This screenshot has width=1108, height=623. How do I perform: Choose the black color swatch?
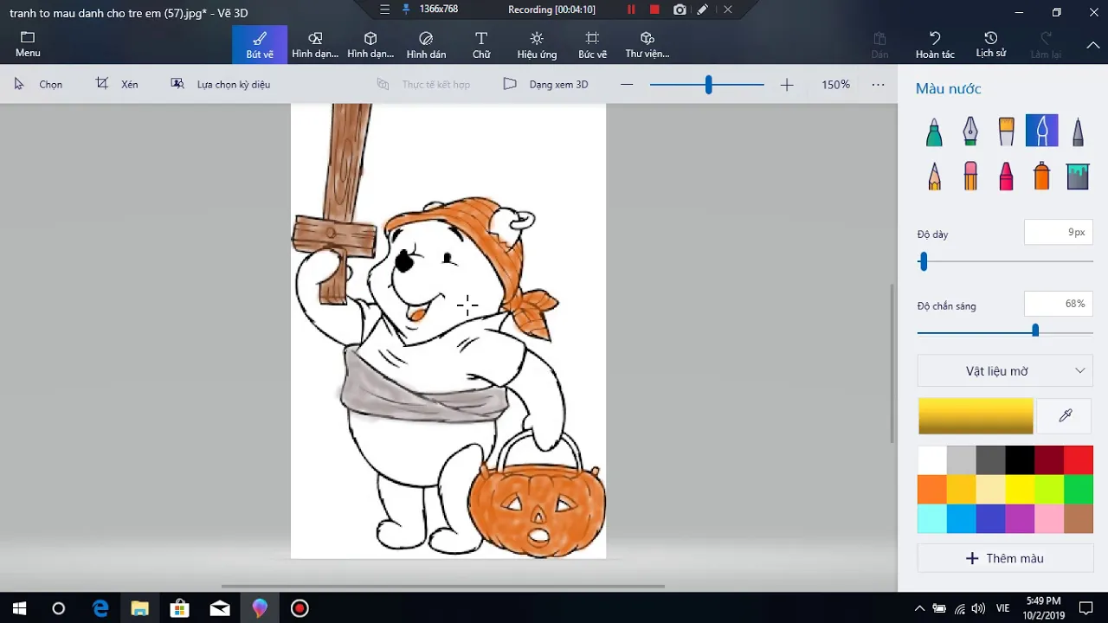coord(1020,460)
